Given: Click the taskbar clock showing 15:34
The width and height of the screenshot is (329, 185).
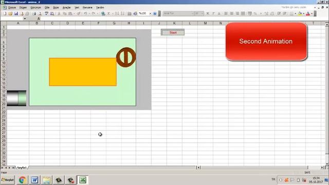Looking at the screenshot, I should click(316, 178).
